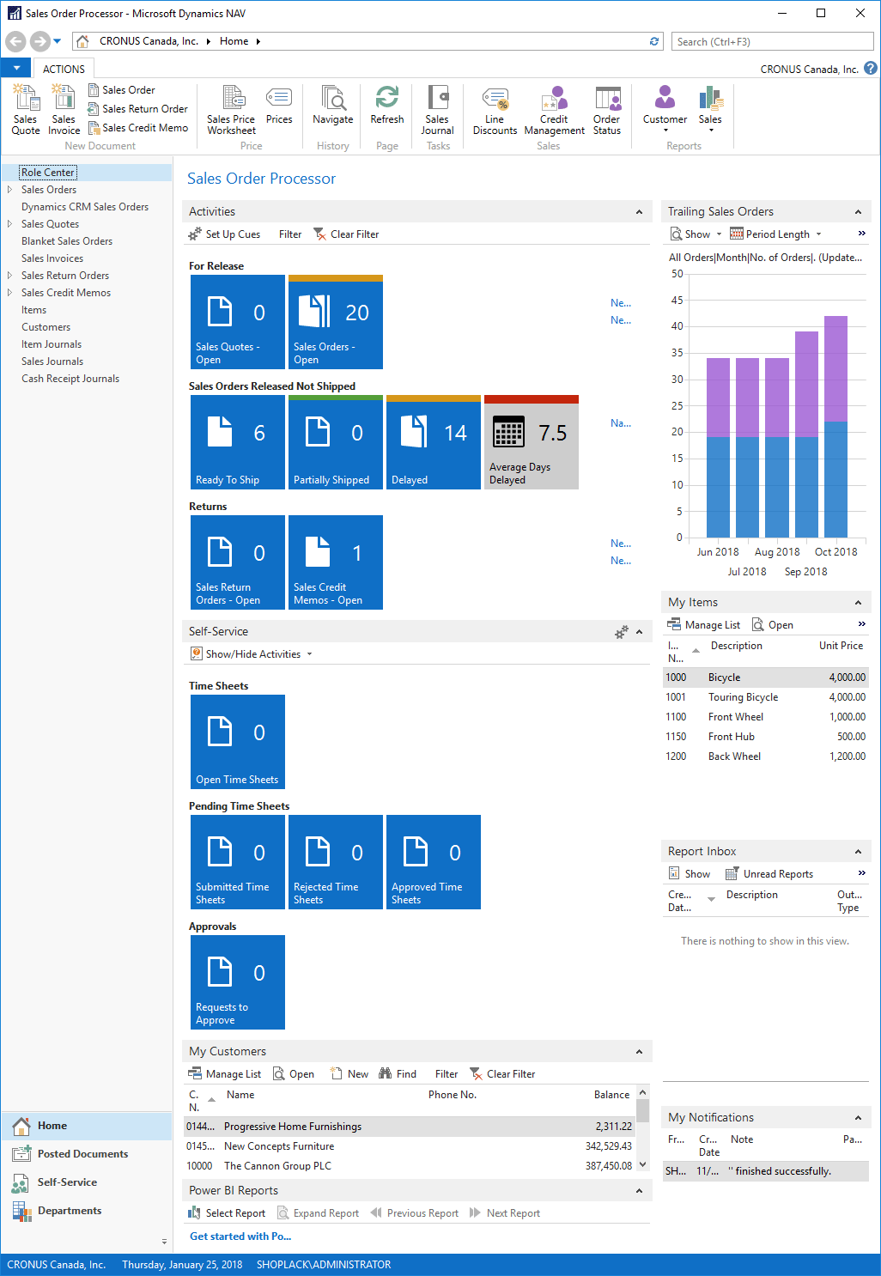
Task: Click Expand Report in Power BI
Action: point(317,1213)
